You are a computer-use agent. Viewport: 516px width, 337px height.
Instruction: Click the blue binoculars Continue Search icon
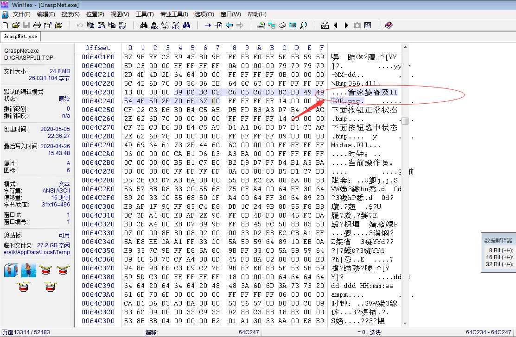click(x=186, y=25)
